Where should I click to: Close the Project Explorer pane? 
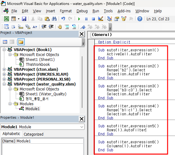[x=81, y=34]
